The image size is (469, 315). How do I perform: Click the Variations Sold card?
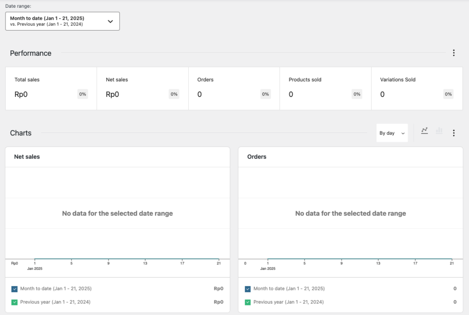416,88
